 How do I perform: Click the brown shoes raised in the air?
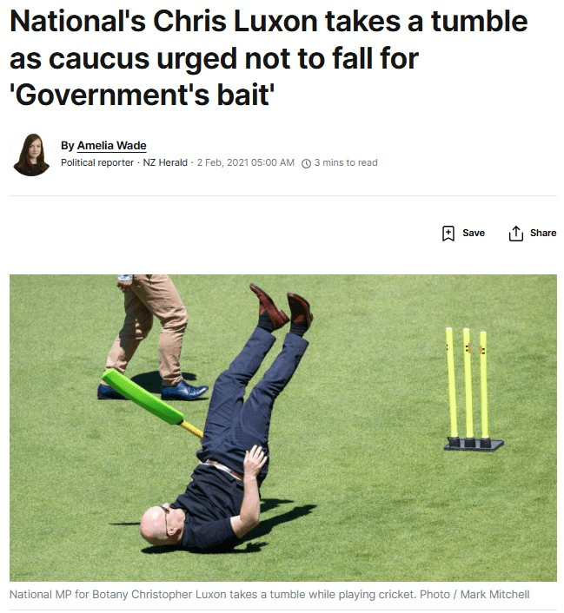(x=282, y=306)
